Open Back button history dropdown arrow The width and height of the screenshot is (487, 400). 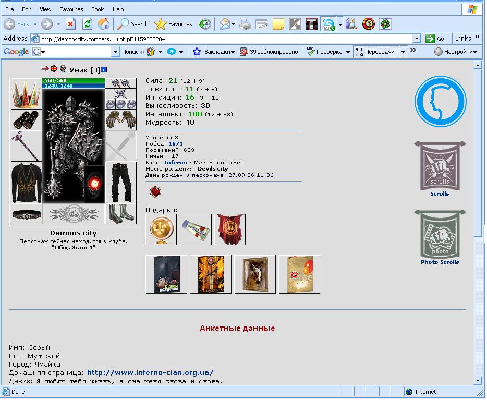click(35, 24)
